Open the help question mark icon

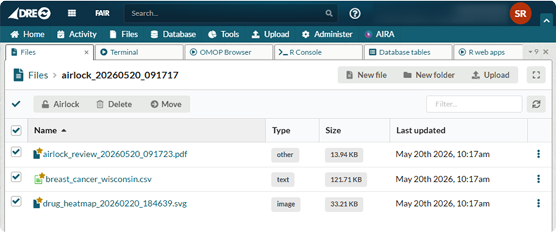coord(355,14)
